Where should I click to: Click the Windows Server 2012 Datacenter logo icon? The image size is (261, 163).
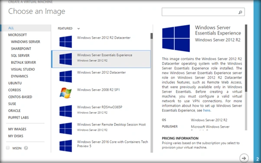click(x=66, y=76)
